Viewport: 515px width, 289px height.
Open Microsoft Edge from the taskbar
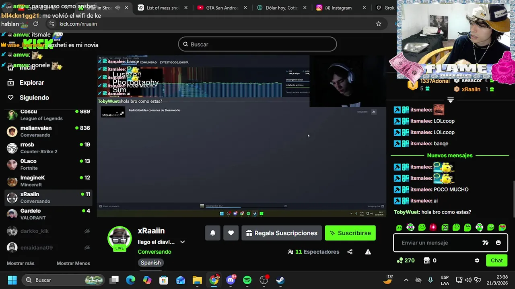tap(131, 280)
